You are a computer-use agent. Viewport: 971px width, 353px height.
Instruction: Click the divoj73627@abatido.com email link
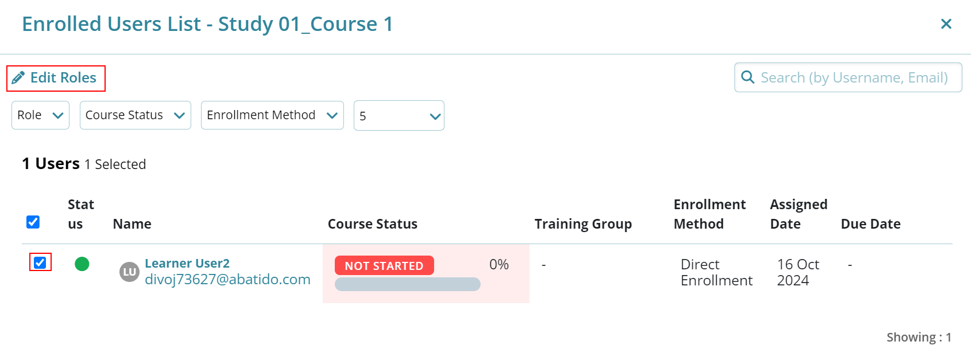tap(227, 279)
